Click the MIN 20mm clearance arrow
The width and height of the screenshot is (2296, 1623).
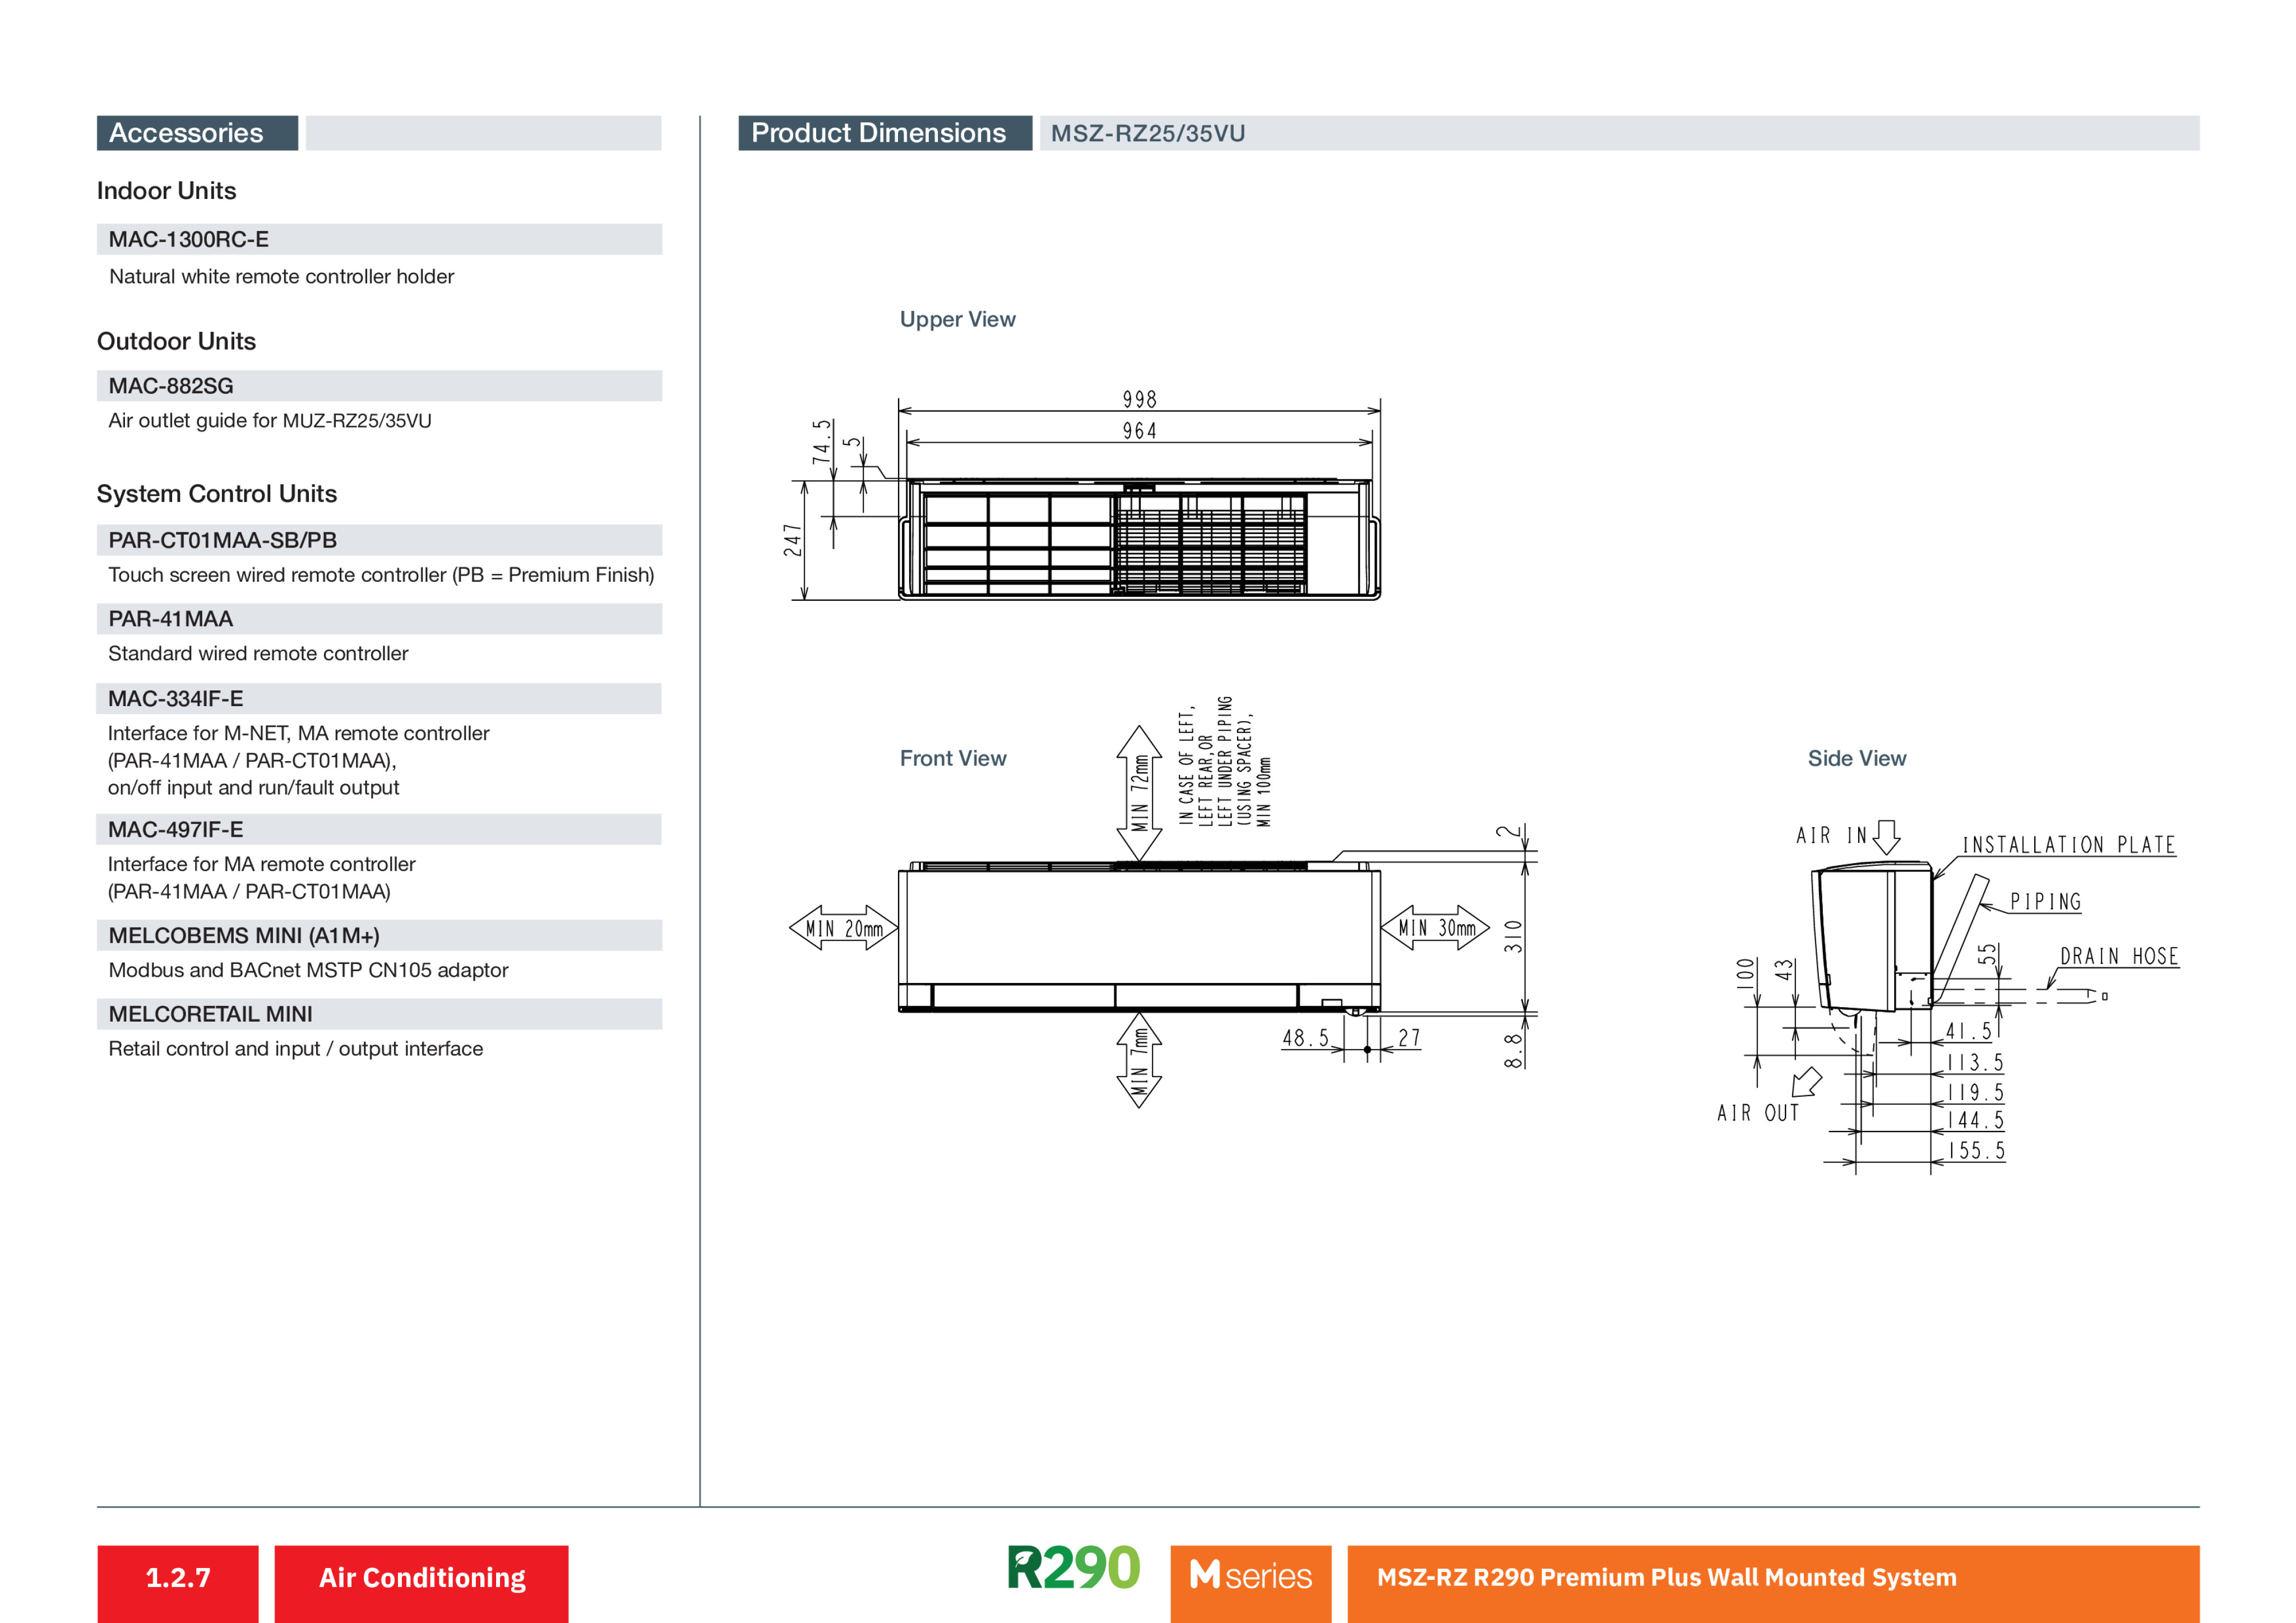843,928
